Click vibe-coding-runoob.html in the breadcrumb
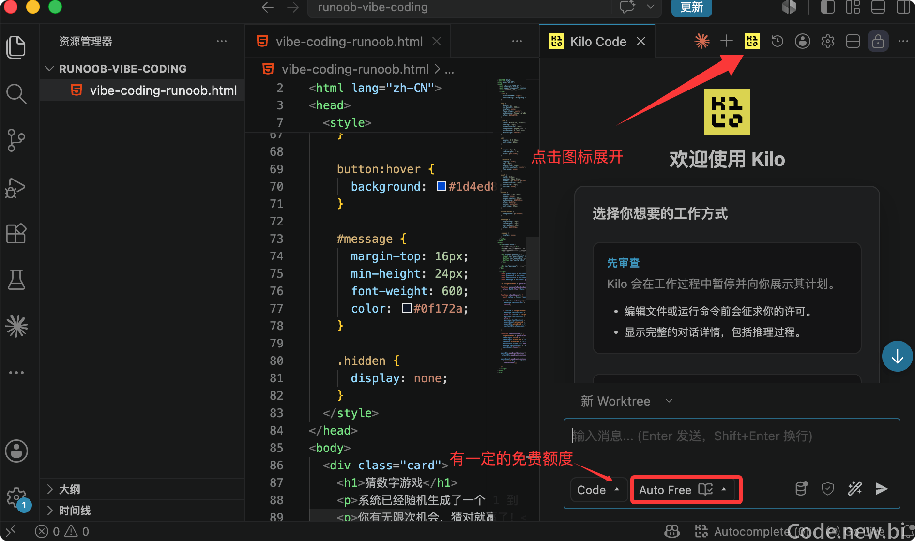Viewport: 915px width, 541px height. (x=355, y=70)
